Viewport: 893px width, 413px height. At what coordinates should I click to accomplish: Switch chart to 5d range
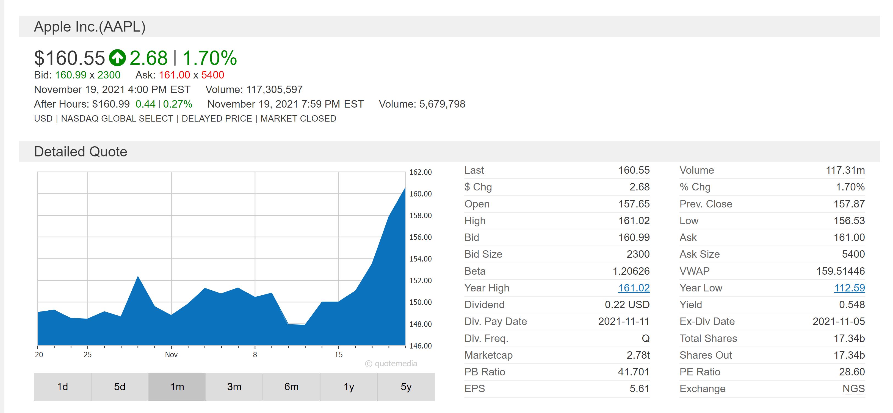click(x=120, y=387)
